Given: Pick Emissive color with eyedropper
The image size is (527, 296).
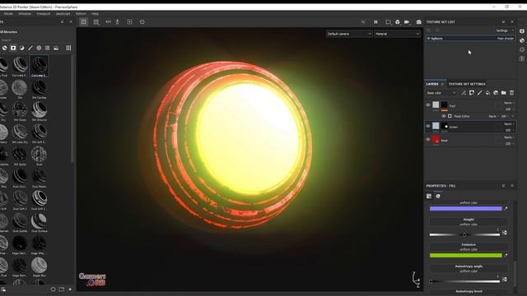Looking at the screenshot, I should click(506, 256).
